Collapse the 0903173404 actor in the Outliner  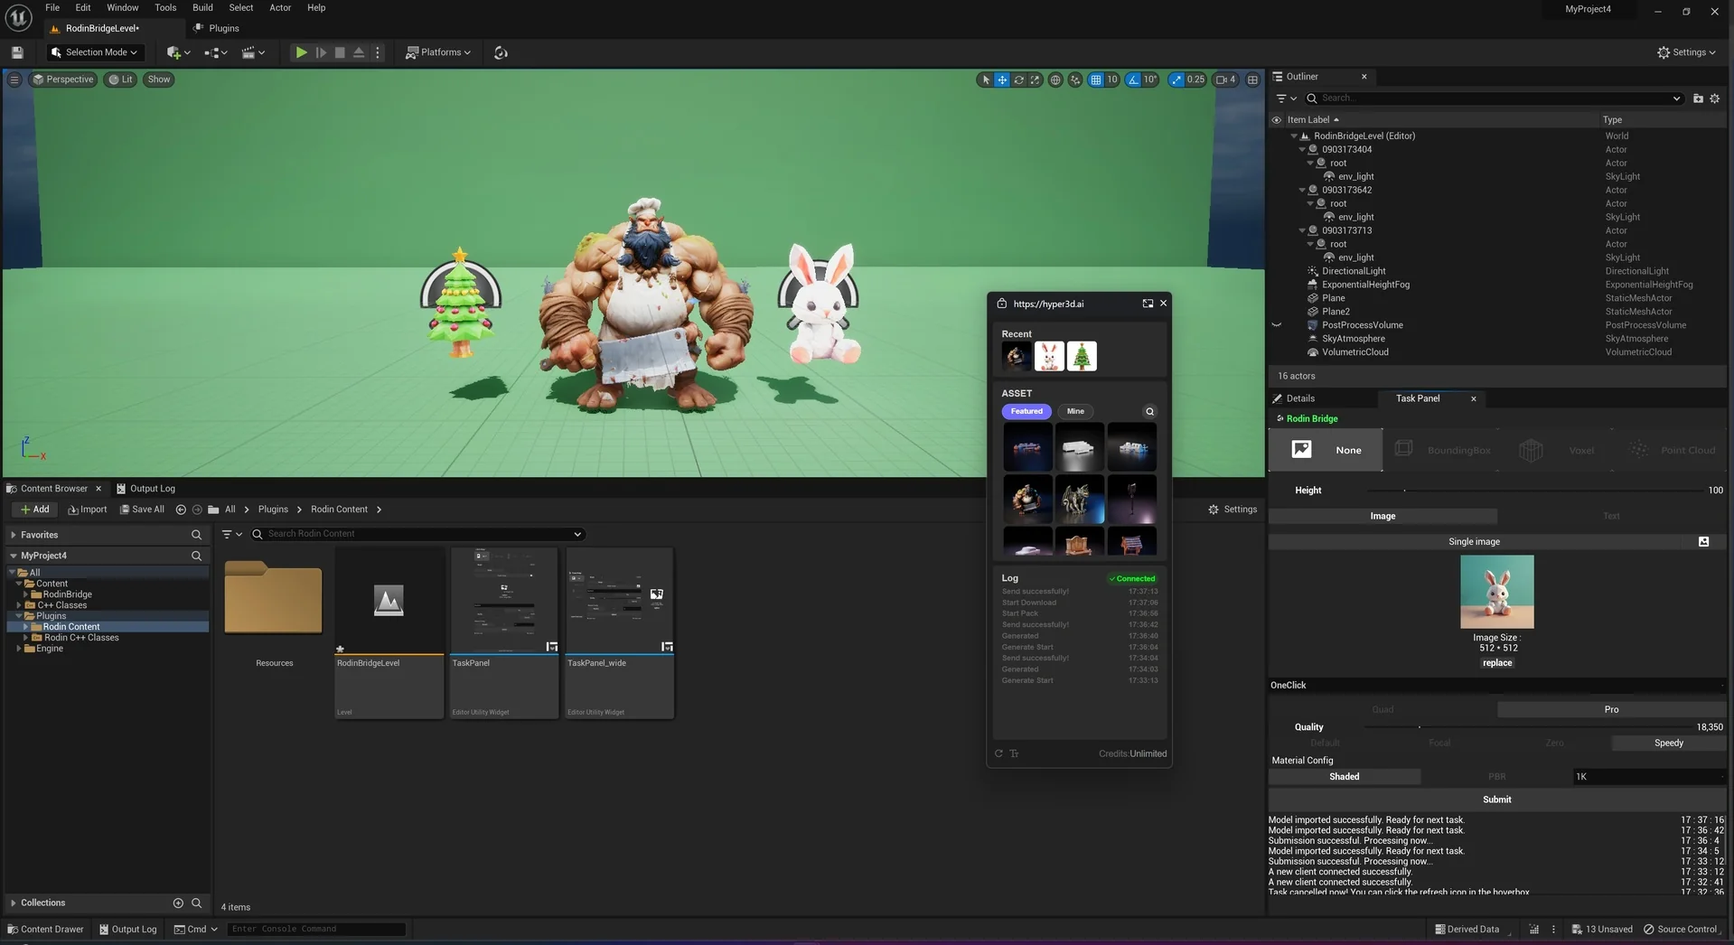[1302, 149]
